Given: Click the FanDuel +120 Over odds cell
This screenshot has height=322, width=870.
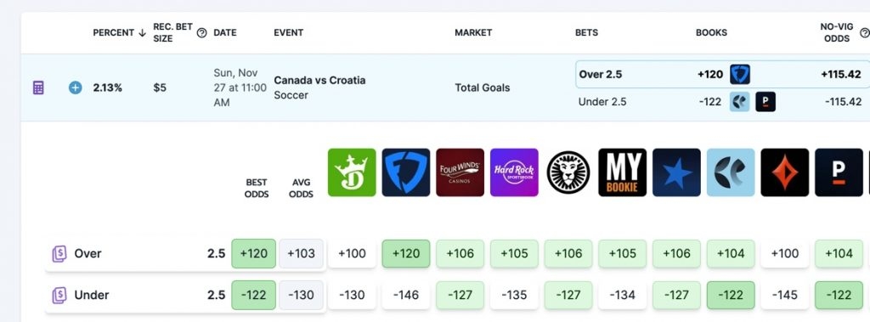Looking at the screenshot, I should pyautogui.click(x=405, y=254).
